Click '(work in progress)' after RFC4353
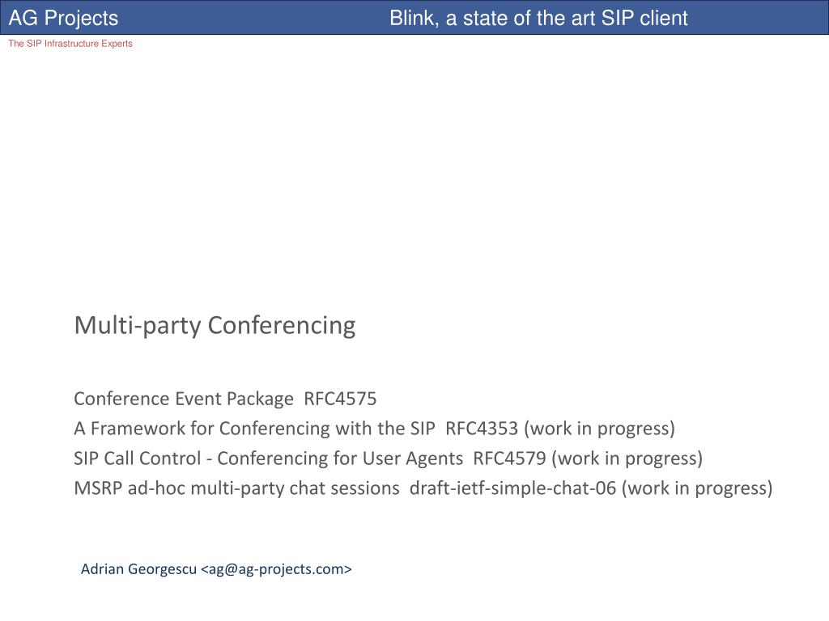Screen dimensions: 829x621 (600, 429)
